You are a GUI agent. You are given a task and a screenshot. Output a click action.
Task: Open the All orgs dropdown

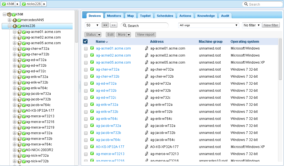click(209, 25)
